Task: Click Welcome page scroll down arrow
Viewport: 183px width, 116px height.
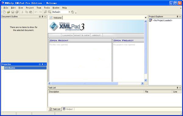Action: pos(145,80)
